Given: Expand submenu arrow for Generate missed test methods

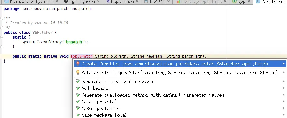Looking at the screenshot, I should (284, 82).
